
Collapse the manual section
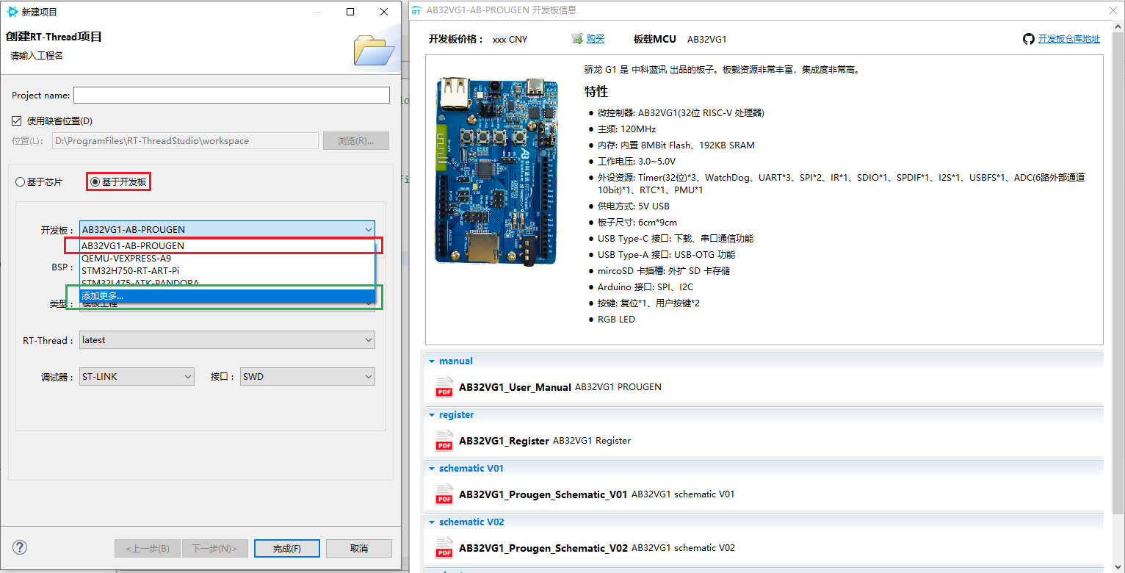[x=432, y=361]
